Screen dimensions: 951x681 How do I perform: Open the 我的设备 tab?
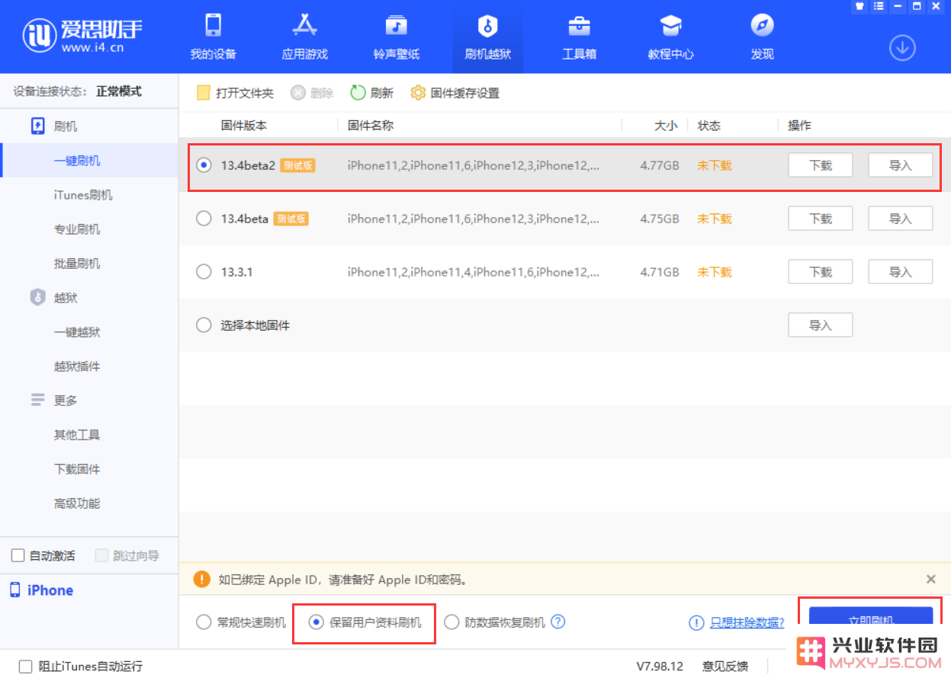[x=213, y=37]
